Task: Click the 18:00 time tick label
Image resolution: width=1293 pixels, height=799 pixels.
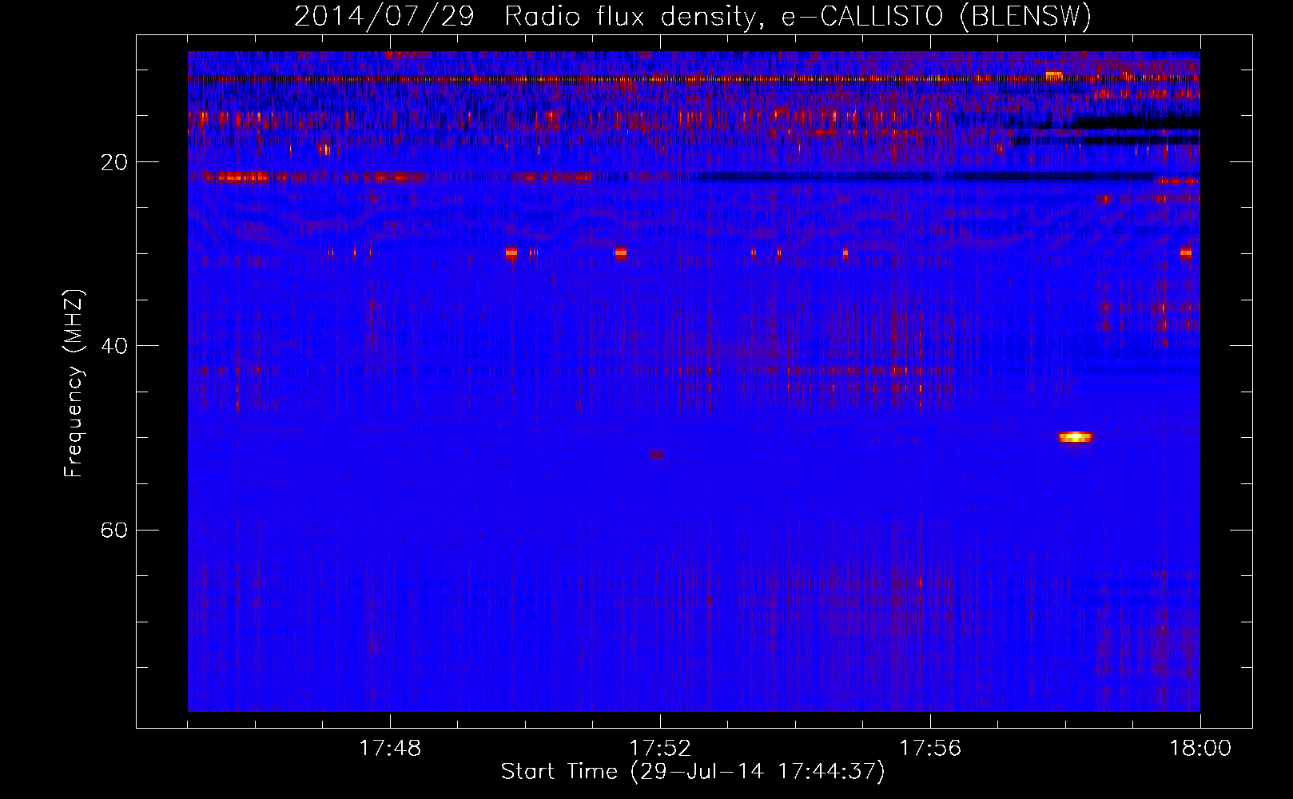Action: [1200, 749]
